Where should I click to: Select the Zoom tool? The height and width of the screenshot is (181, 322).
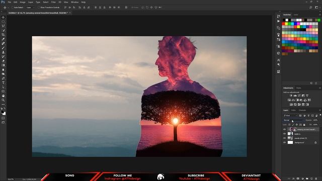click(x=3, y=100)
